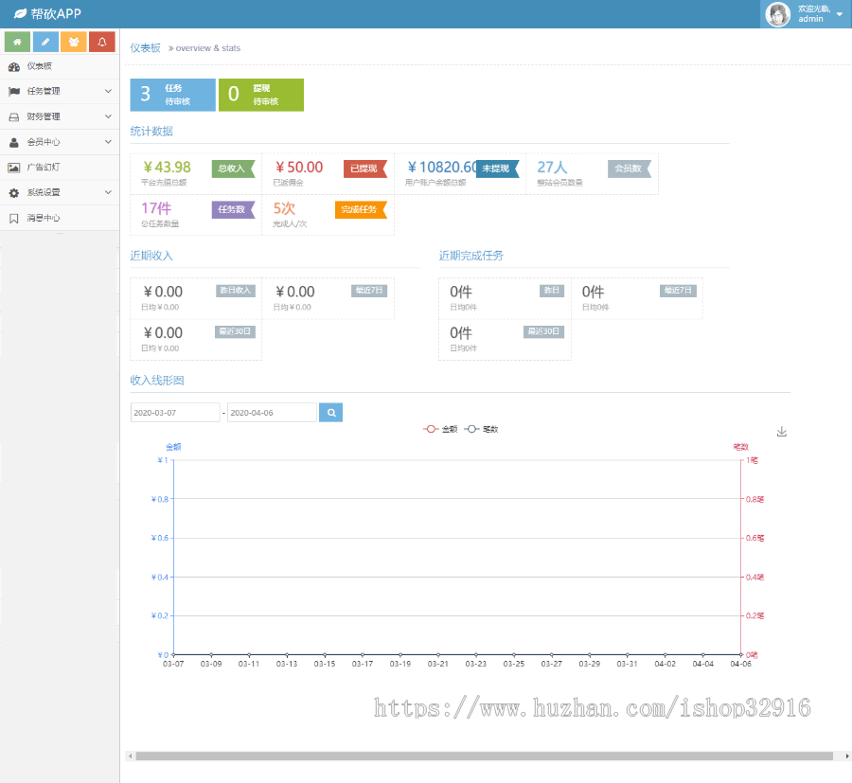Click the 最近7日 badge under 近期收入
Image resolution: width=852 pixels, height=783 pixels.
(369, 291)
